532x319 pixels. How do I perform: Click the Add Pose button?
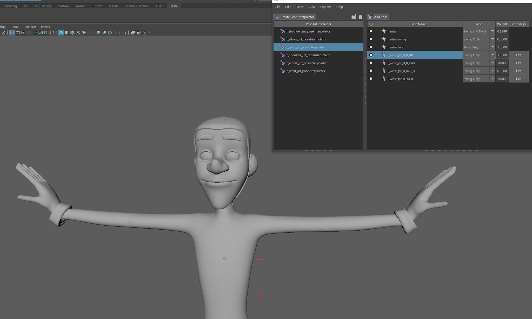click(x=378, y=17)
